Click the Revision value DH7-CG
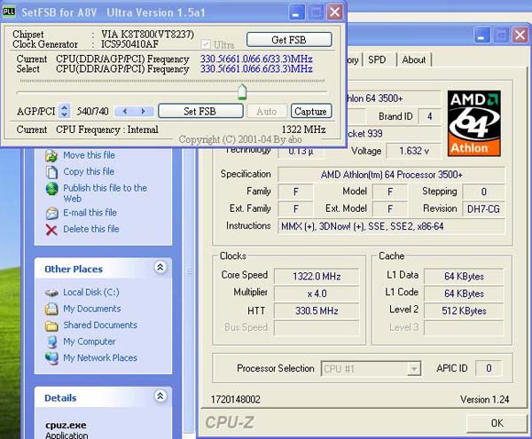Screen dimensions: 532x439 coord(483,208)
